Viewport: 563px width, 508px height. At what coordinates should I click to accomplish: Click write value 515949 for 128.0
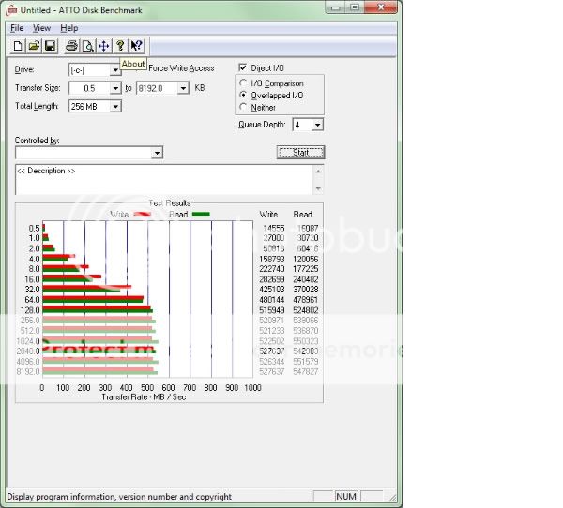click(272, 310)
